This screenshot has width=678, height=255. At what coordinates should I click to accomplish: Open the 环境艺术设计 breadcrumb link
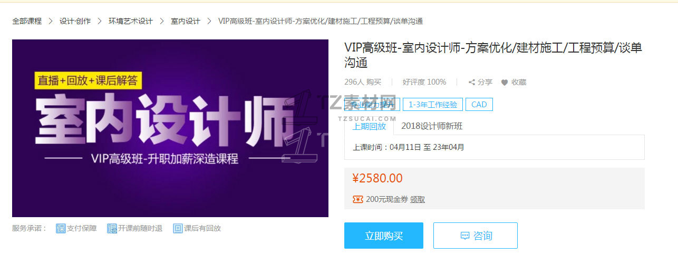131,21
